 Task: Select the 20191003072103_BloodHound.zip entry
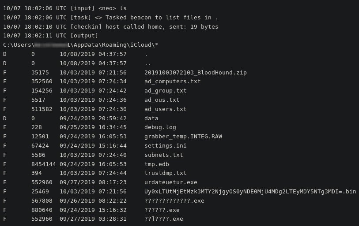point(195,72)
